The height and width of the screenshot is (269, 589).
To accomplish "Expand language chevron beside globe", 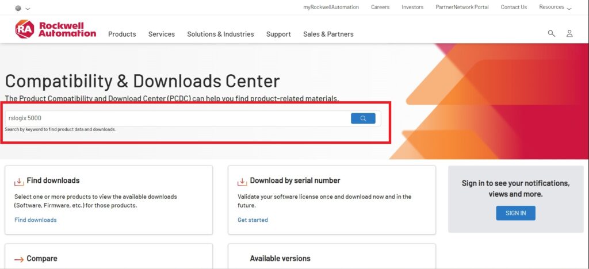I will (x=28, y=9).
